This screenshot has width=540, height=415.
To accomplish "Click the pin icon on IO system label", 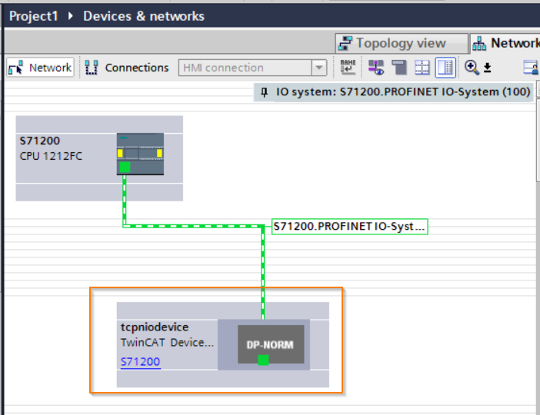I will pos(264,92).
